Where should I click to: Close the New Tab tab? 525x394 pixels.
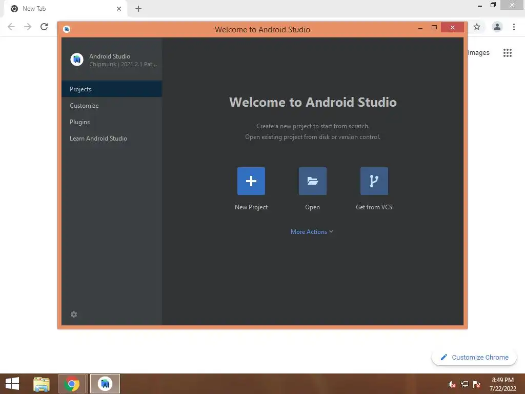[119, 9]
